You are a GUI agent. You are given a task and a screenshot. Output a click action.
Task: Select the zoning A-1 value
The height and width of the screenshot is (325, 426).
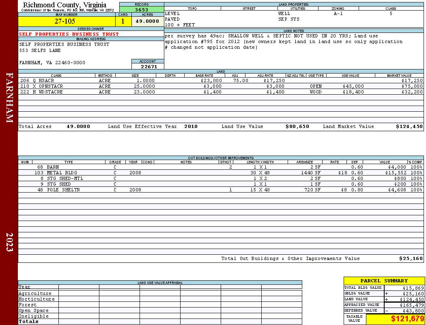pyautogui.click(x=338, y=13)
